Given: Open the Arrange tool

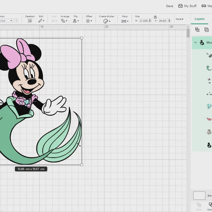Looking at the screenshot, I should pos(63,21).
